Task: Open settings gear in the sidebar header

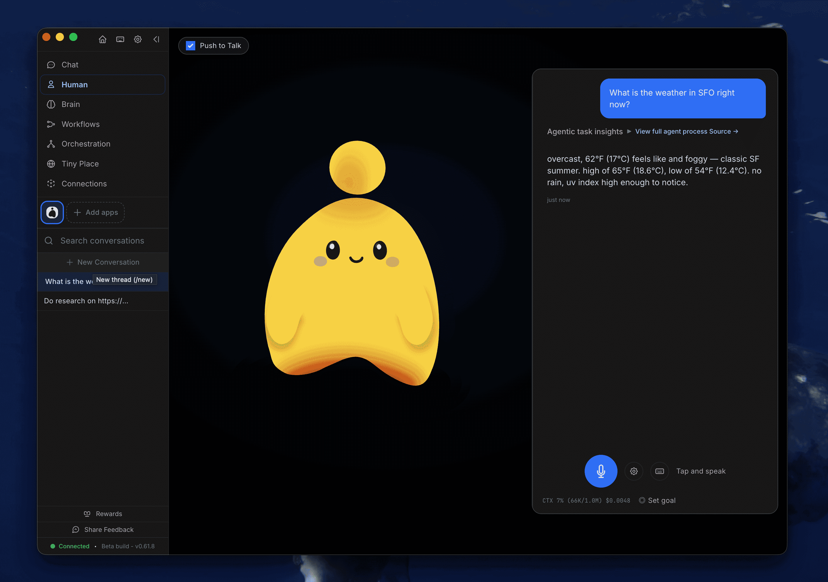Action: point(138,39)
